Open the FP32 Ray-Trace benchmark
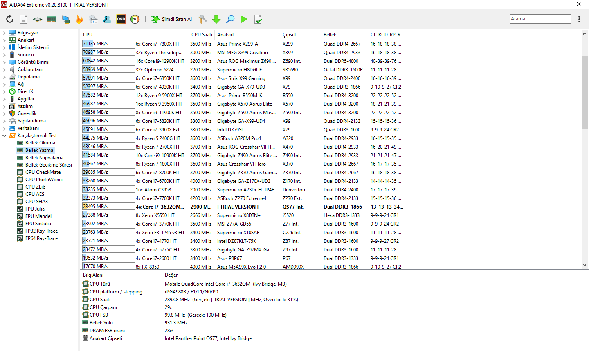This screenshot has width=589, height=351. click(x=41, y=231)
